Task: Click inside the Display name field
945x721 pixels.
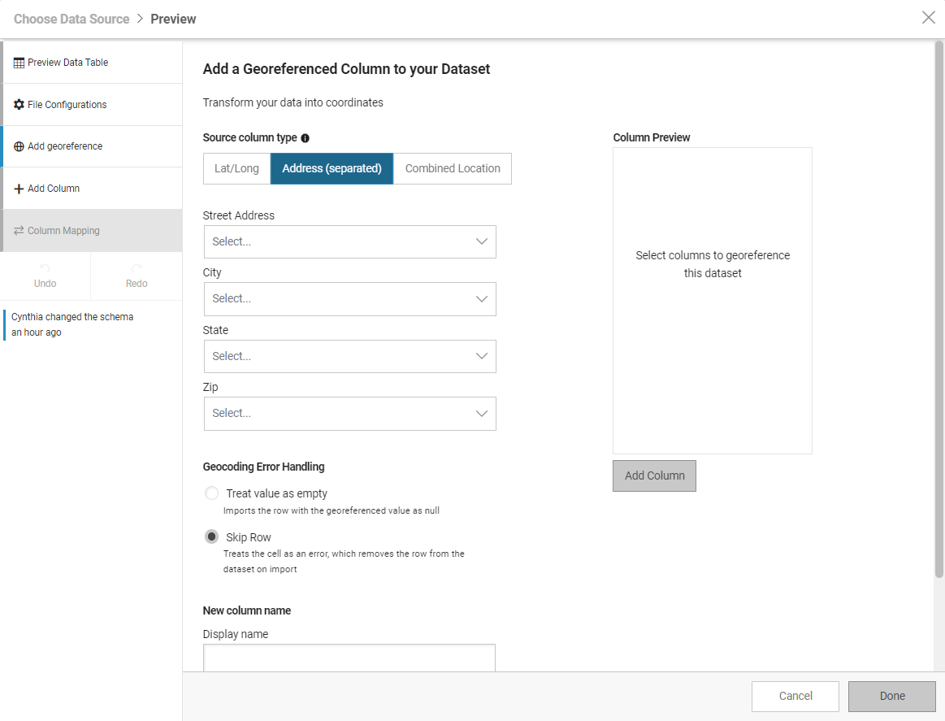Action: pyautogui.click(x=349, y=658)
